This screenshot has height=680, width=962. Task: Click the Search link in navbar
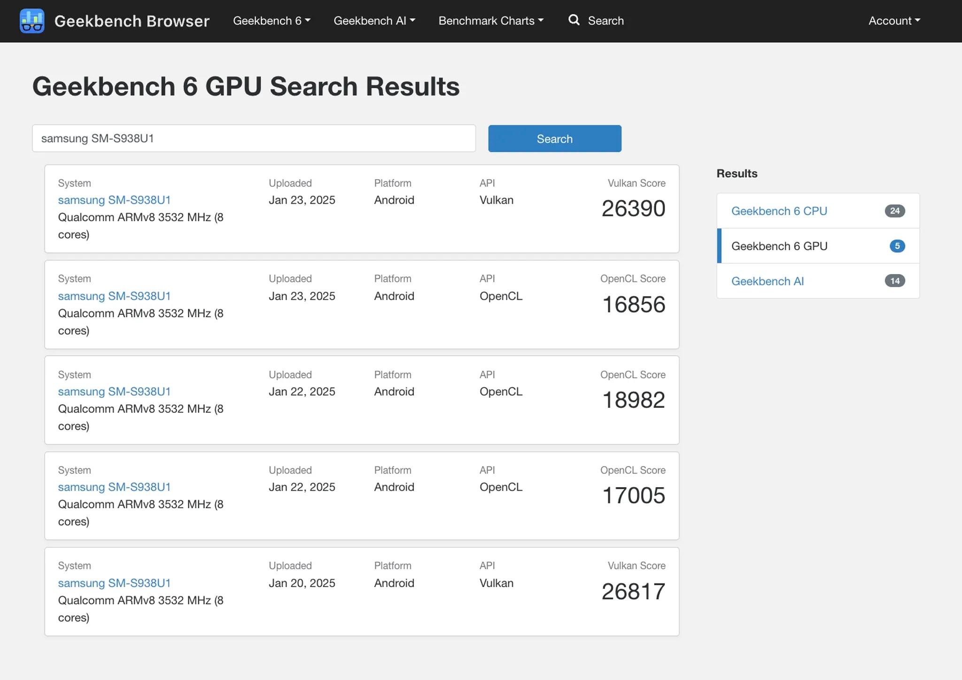[x=605, y=21]
